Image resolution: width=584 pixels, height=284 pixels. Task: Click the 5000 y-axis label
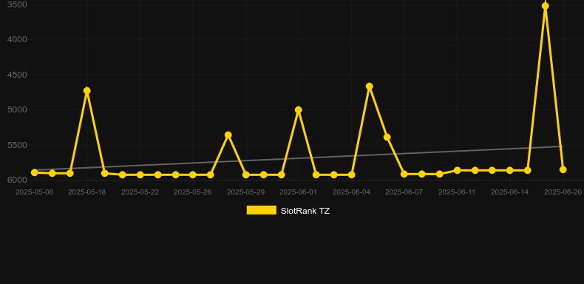17,109
